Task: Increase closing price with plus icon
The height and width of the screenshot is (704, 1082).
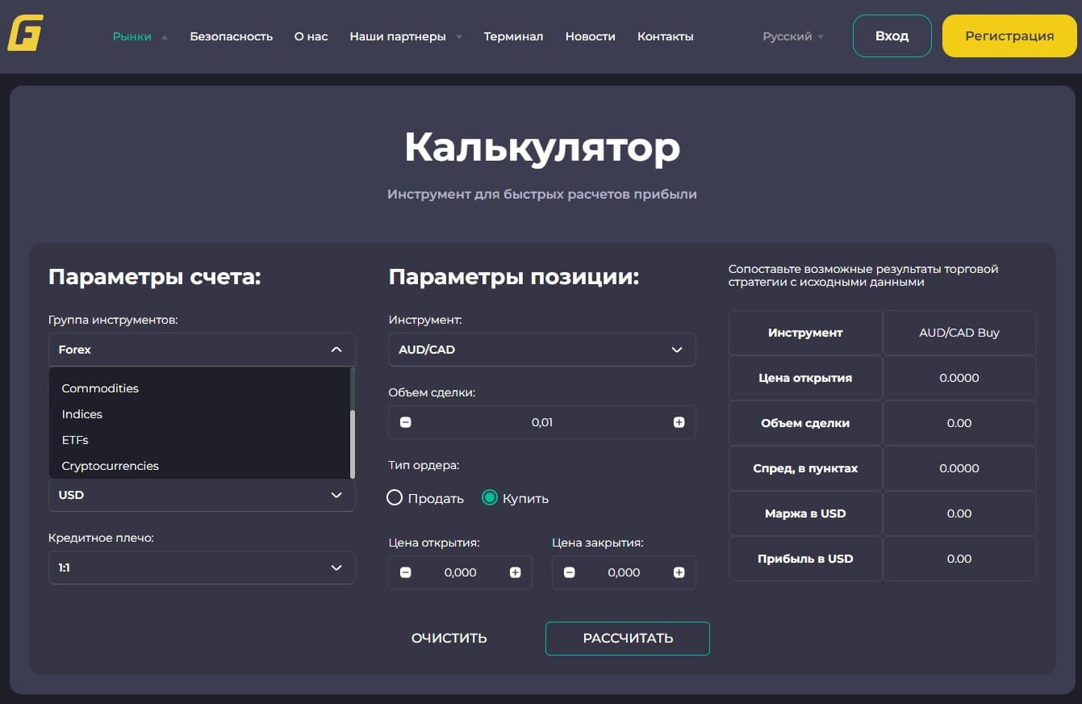Action: point(679,572)
